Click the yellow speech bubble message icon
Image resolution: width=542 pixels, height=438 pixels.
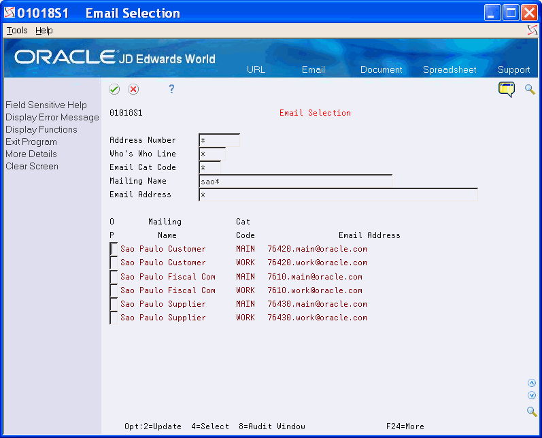(507, 89)
